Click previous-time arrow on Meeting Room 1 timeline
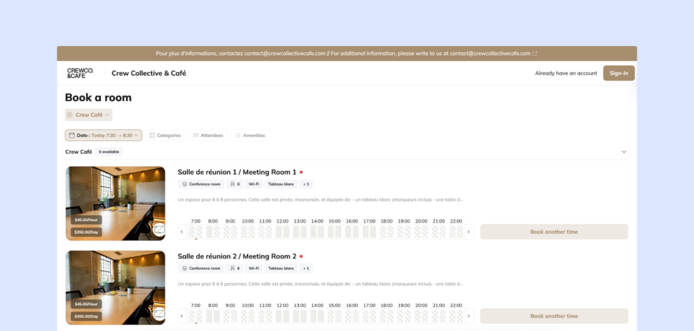Screen dimensions: 694x331 [182, 232]
